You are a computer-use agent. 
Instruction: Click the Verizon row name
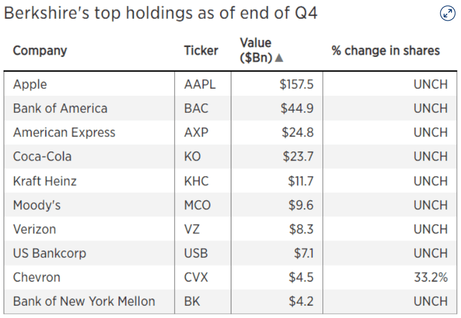34,229
